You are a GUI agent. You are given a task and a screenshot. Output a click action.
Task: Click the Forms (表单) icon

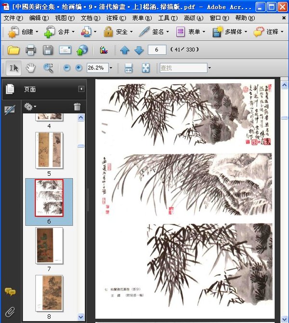tap(180, 32)
